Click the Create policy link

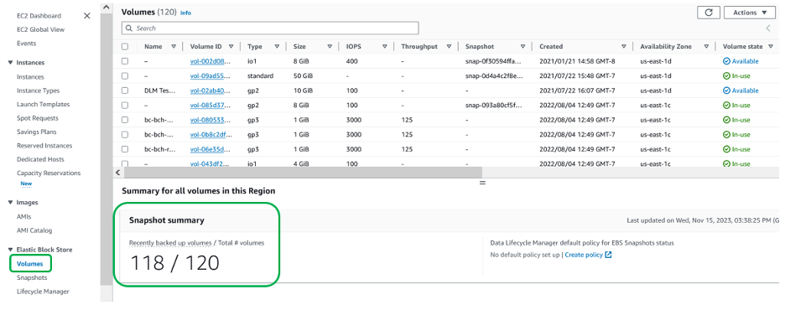(588, 255)
